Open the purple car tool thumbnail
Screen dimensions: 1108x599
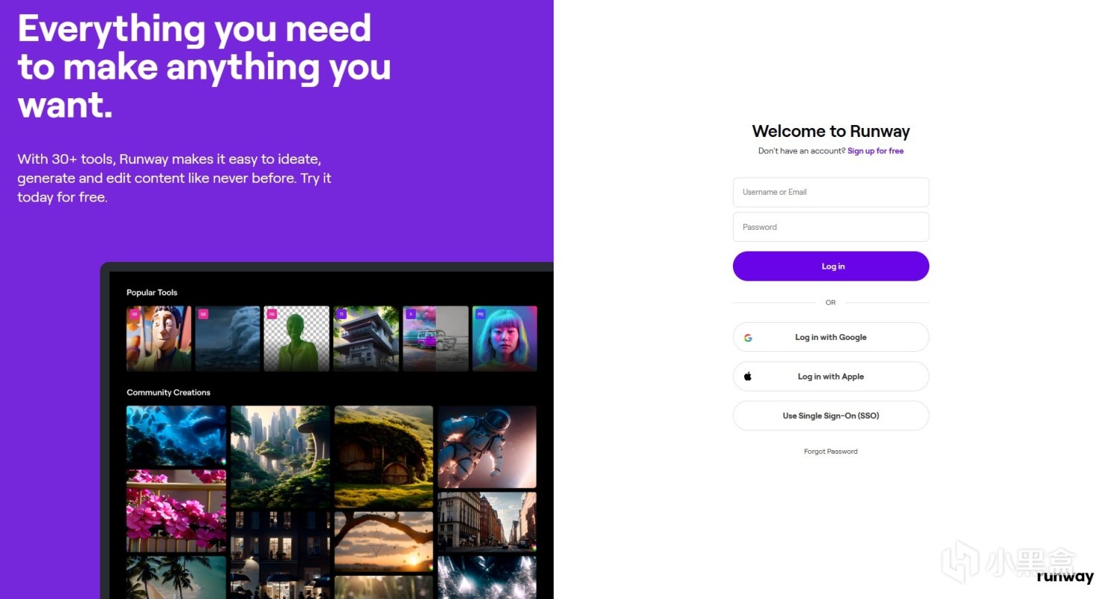(x=435, y=339)
